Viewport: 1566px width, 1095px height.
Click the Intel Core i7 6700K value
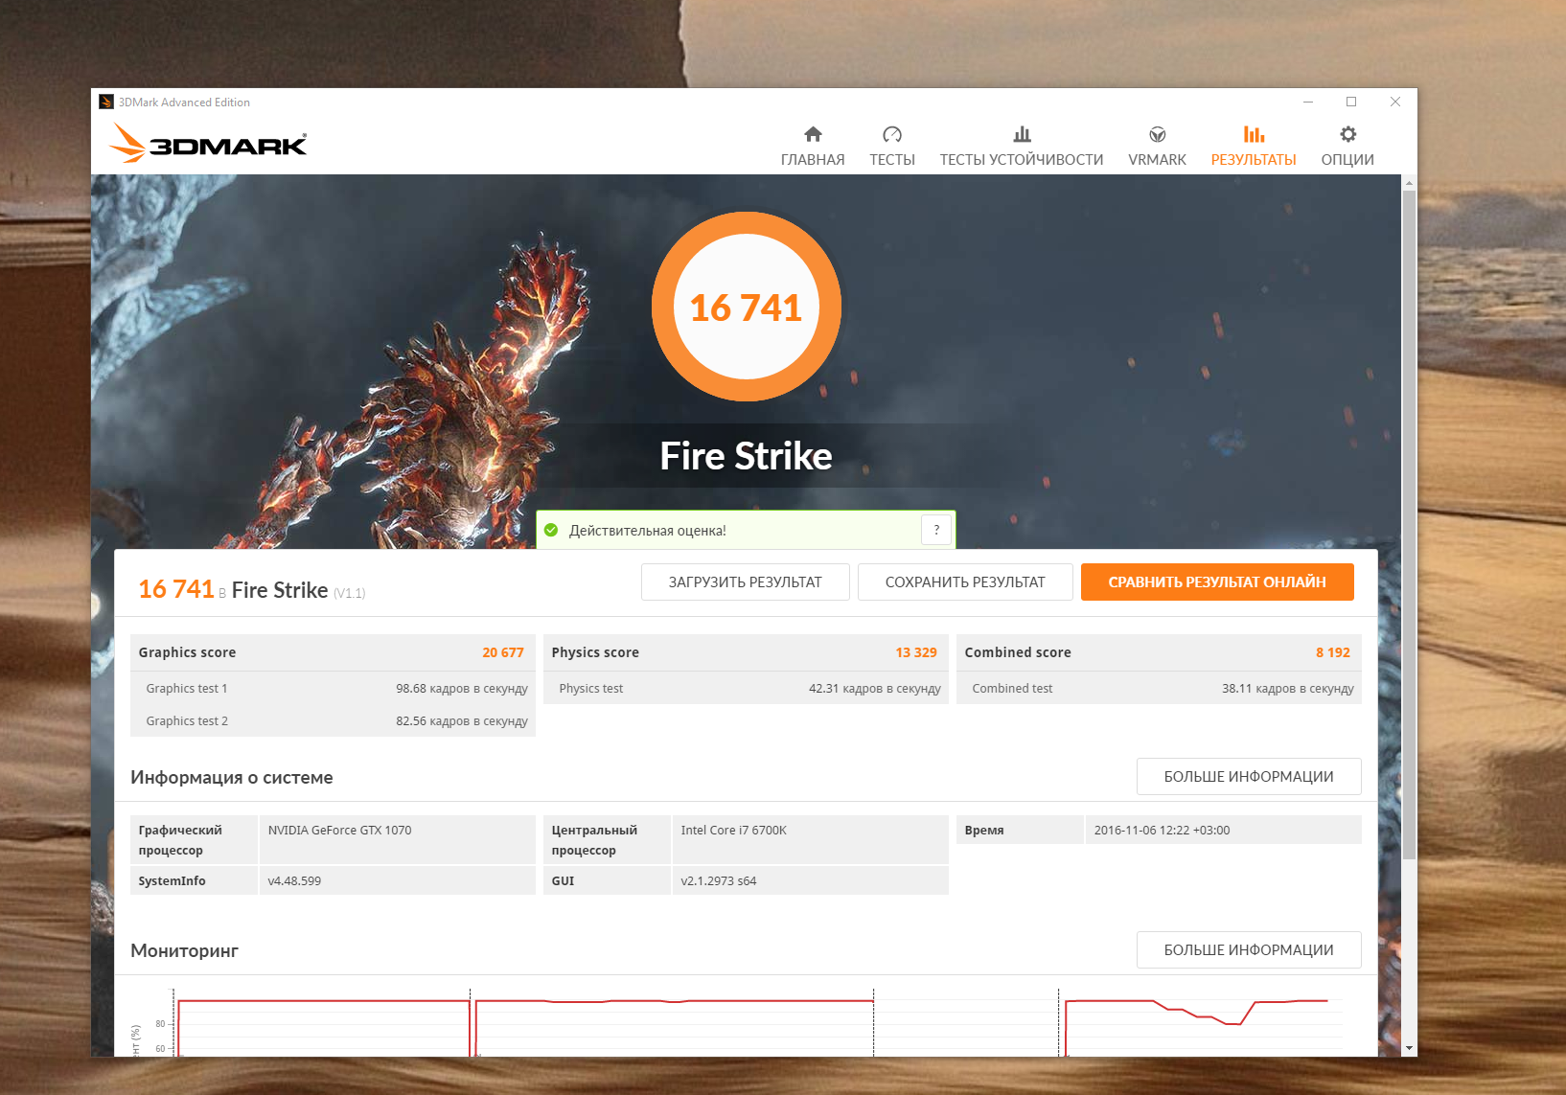pyautogui.click(x=733, y=831)
